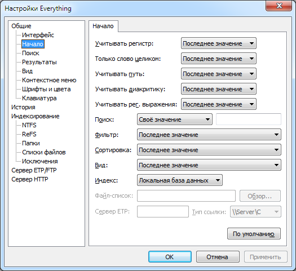This screenshot has width=296, height=271.
Task: Open the Учитывать регистр dropdown
Action: coord(219,43)
